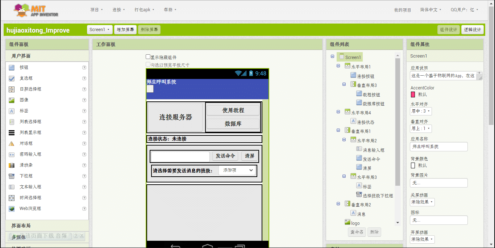The width and height of the screenshot is (495, 248).
Task: Select the 文本输入框 component icon
Action: tap(12, 186)
